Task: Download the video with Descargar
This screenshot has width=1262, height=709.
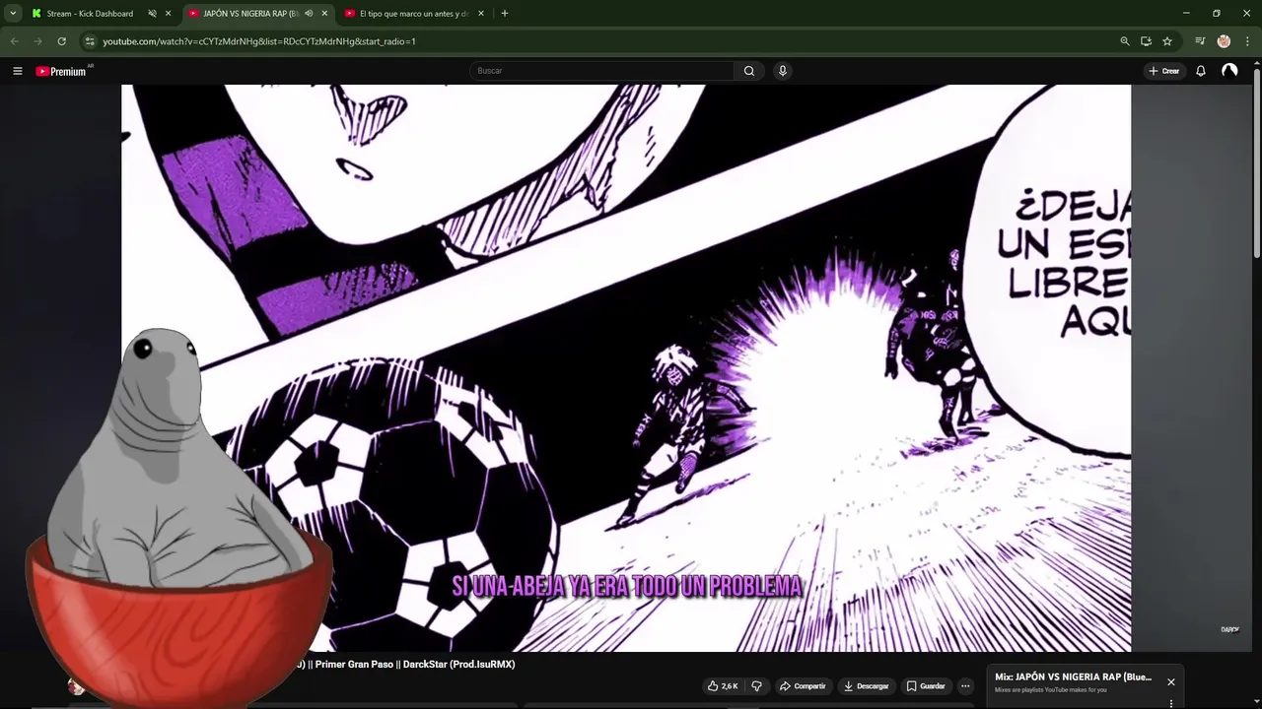Action: pyautogui.click(x=866, y=686)
